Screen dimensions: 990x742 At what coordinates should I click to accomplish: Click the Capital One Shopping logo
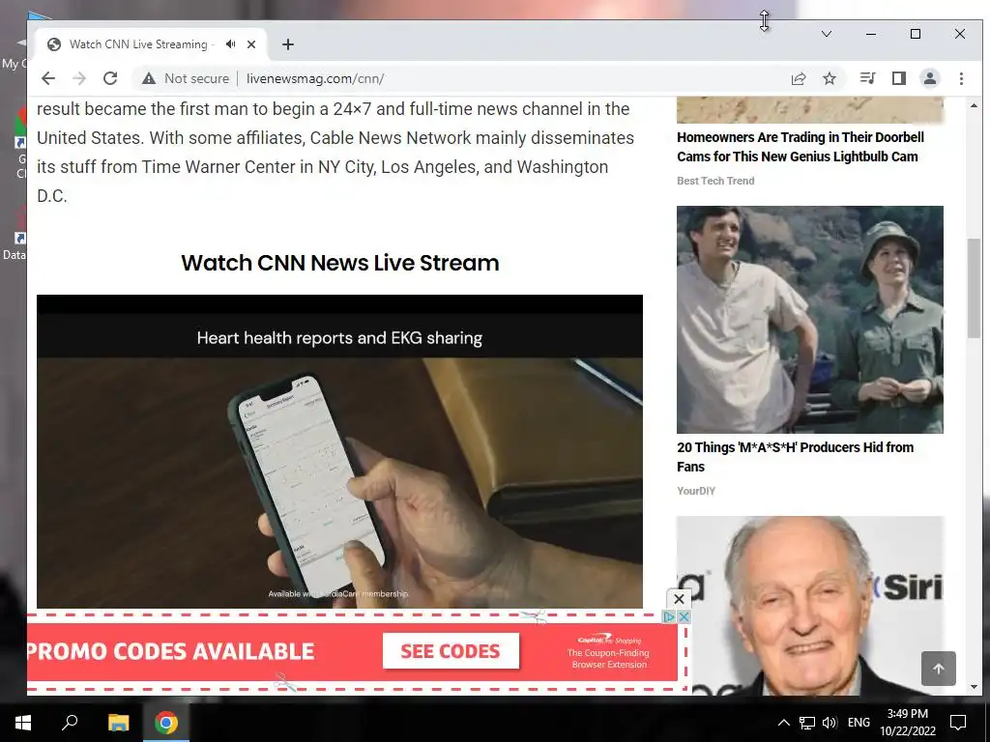click(x=609, y=640)
